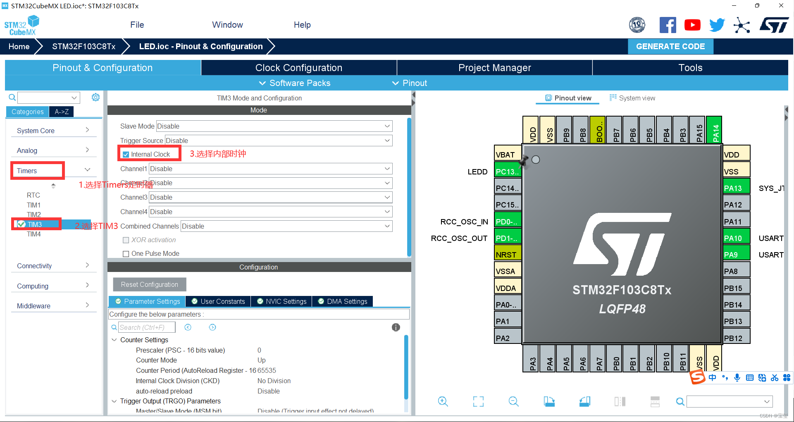Click the Sogou microphone voice input icon
This screenshot has width=794, height=422.
coord(737,377)
